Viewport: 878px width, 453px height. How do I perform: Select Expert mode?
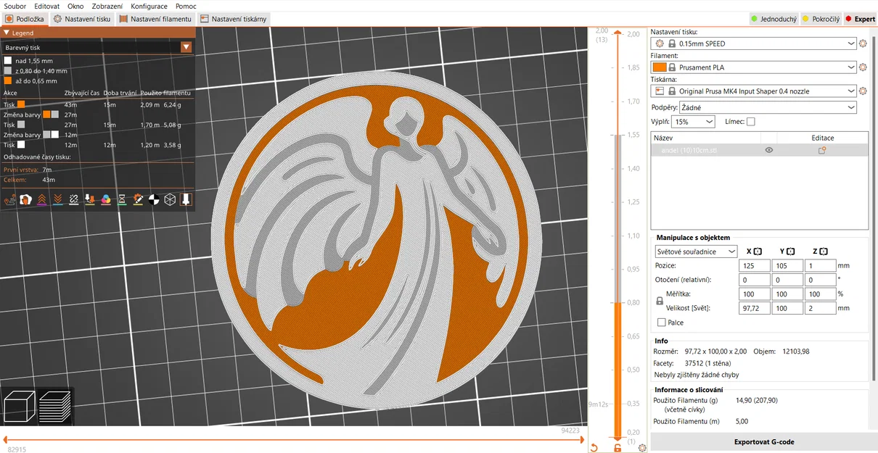(x=860, y=19)
